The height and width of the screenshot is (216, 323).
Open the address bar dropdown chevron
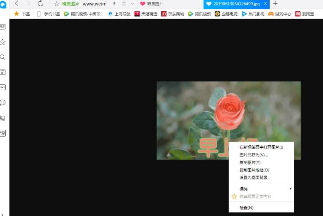tap(133, 4)
